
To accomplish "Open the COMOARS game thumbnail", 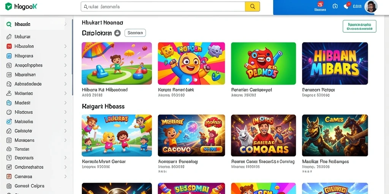I will coord(264,135).
